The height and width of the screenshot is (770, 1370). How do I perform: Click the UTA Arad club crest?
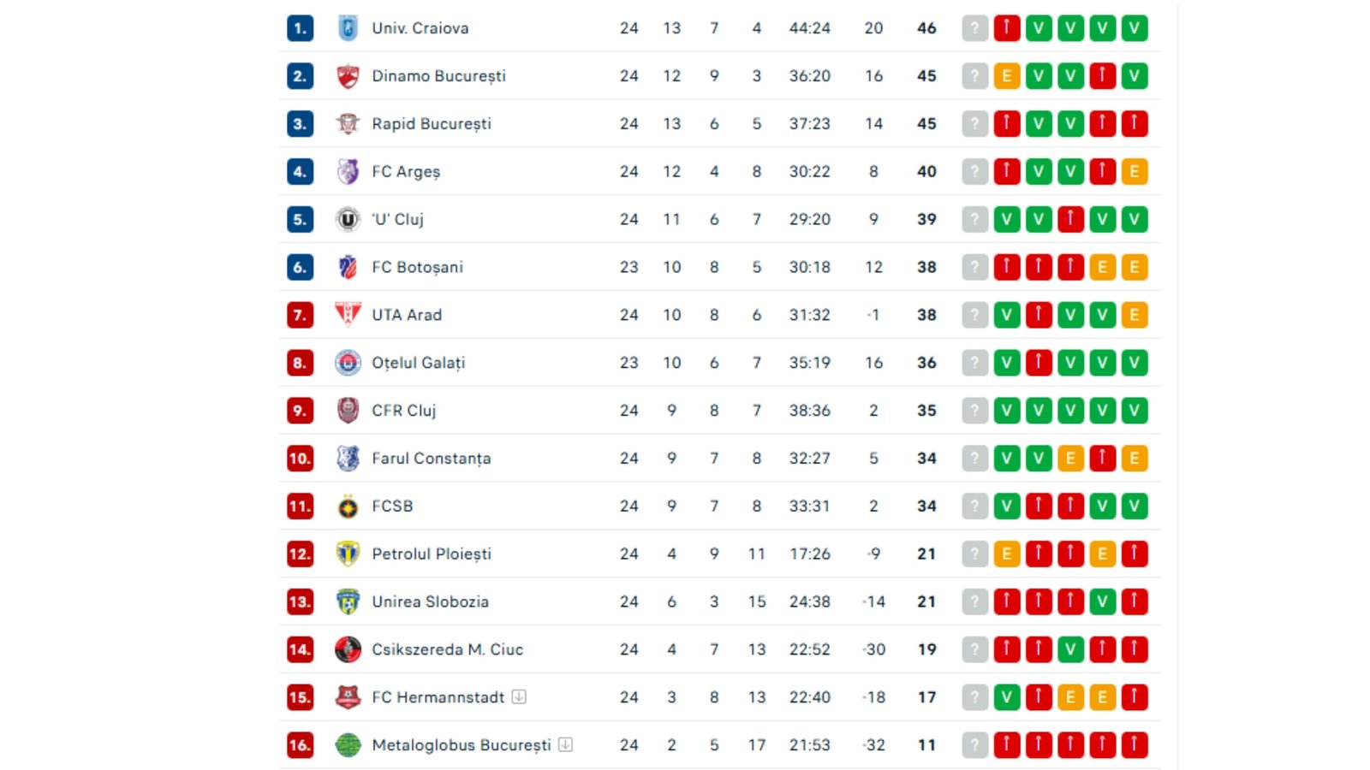click(349, 314)
